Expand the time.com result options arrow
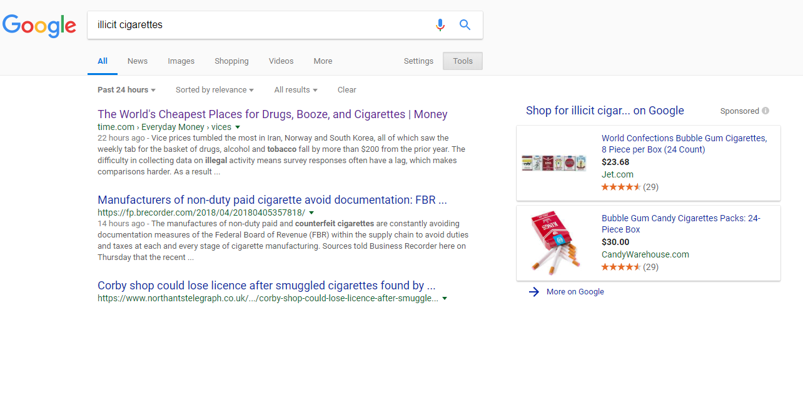Viewport: 803px width, 405px height. click(238, 127)
